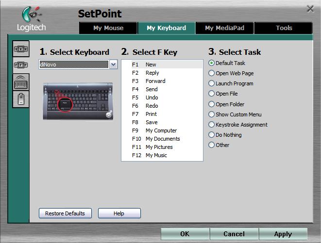Select the Open File radio button
This screenshot has height=243, width=321.
pos(211,94)
